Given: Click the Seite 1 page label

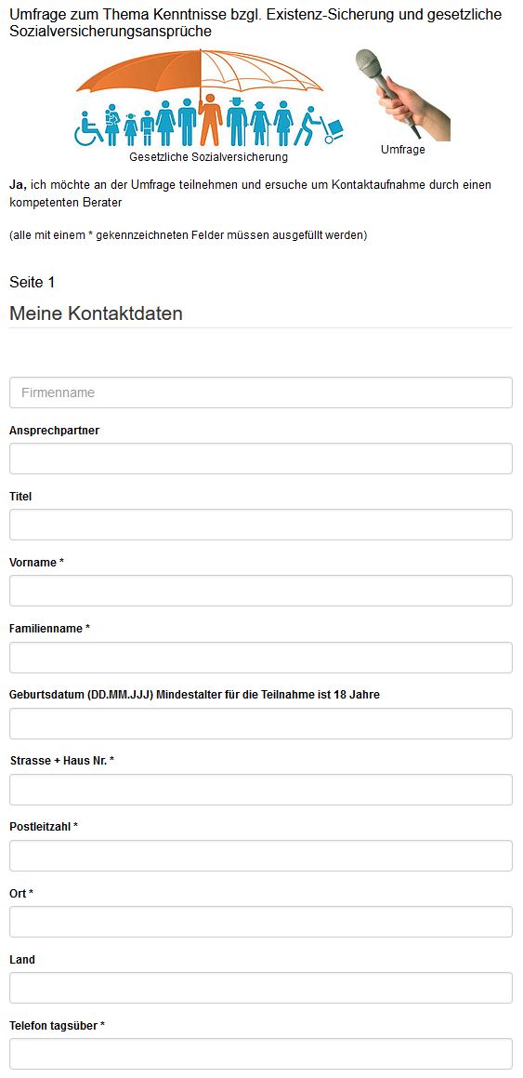Looking at the screenshot, I should click(x=33, y=283).
